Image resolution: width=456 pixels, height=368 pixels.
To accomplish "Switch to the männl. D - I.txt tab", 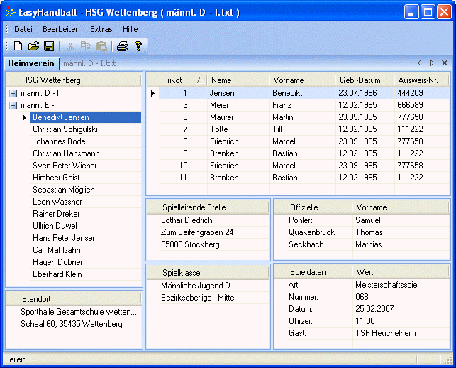I will point(93,64).
